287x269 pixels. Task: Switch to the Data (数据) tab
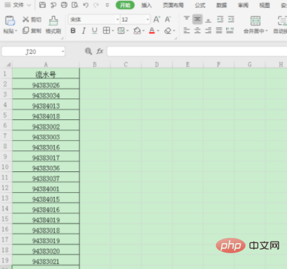click(x=222, y=5)
